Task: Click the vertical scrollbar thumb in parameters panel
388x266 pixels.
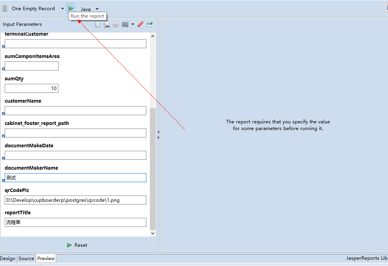Action: point(153,169)
